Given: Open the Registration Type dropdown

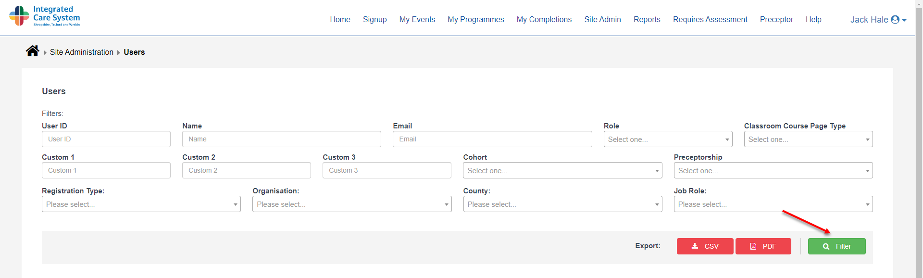Looking at the screenshot, I should point(141,204).
